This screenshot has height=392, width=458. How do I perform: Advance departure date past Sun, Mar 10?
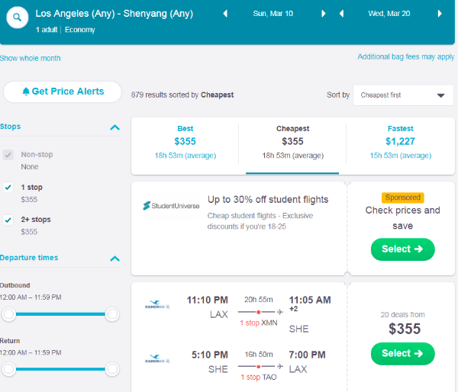323,14
